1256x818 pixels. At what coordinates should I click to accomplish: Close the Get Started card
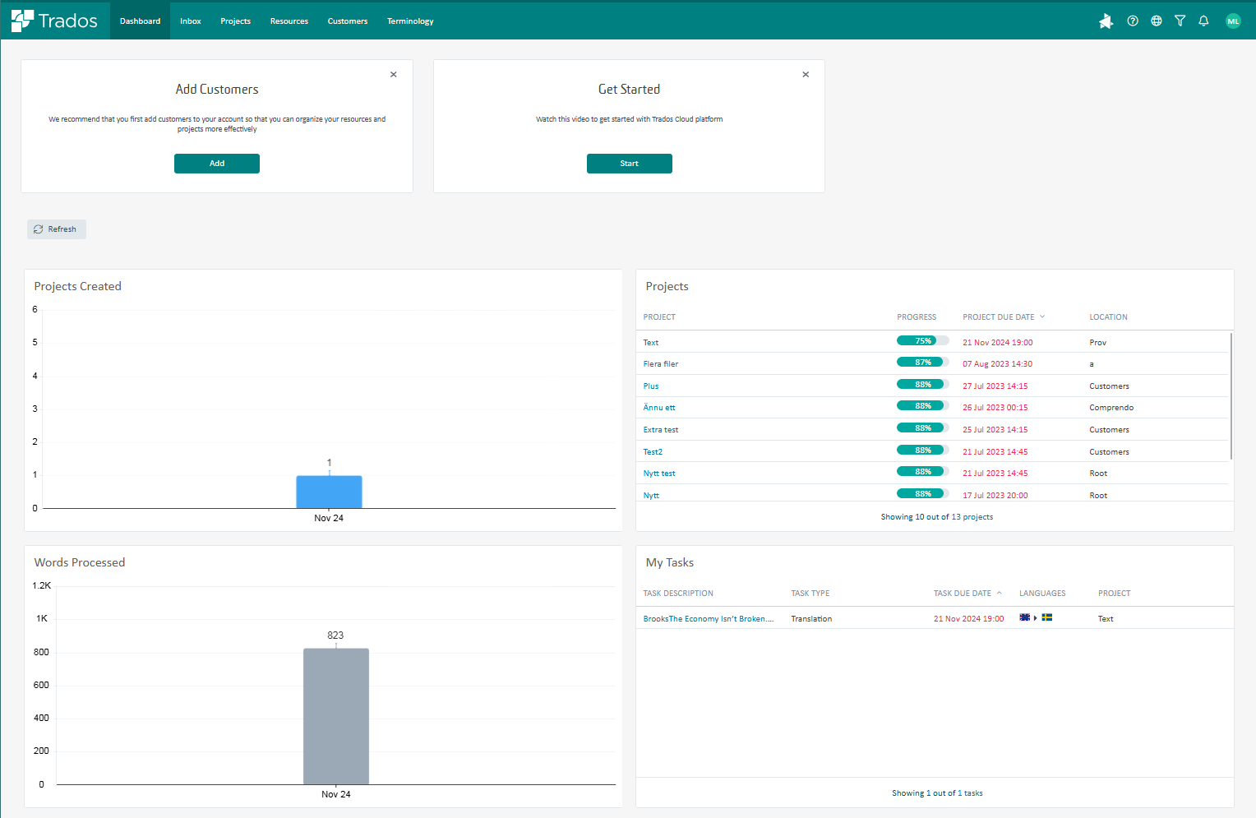(x=806, y=75)
